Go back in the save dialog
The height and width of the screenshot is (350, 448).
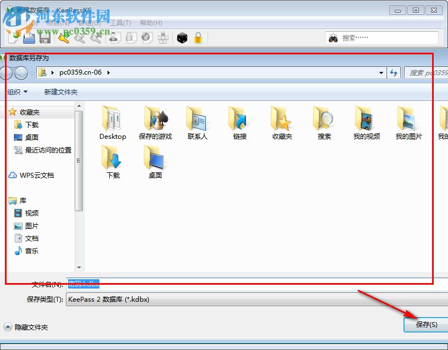pos(5,73)
